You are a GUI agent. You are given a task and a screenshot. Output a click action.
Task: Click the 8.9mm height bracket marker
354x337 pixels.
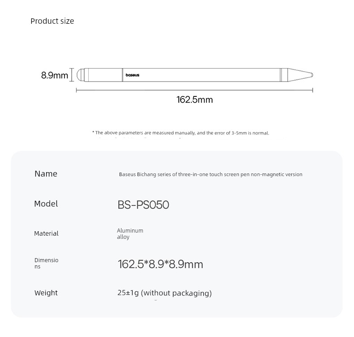(72, 75)
